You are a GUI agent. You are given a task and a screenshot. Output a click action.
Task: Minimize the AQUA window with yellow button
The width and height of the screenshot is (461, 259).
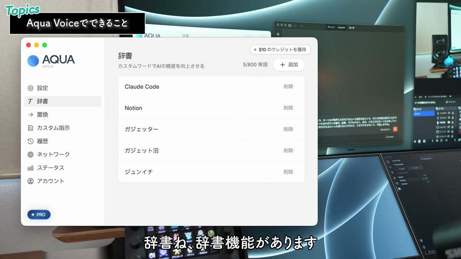pos(36,45)
